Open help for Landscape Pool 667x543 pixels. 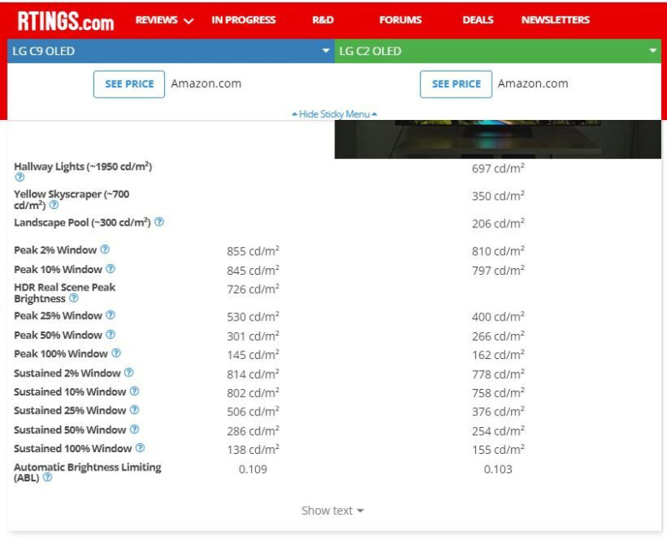tap(159, 222)
